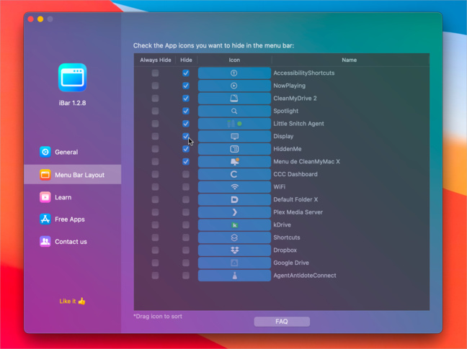
Task: Enable Always Hide for Google Drive
Action: (155, 263)
